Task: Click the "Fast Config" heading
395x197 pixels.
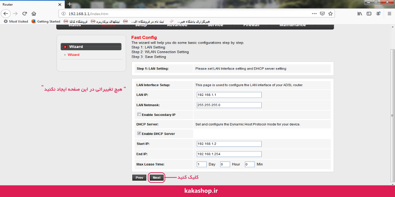Action: click(144, 37)
